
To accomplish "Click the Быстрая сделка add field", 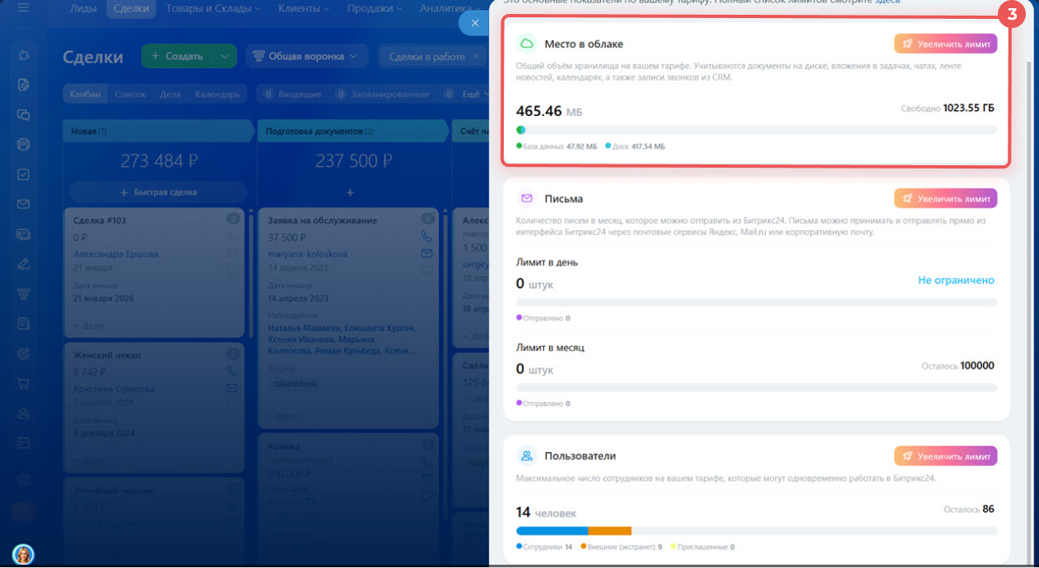I will tap(157, 192).
